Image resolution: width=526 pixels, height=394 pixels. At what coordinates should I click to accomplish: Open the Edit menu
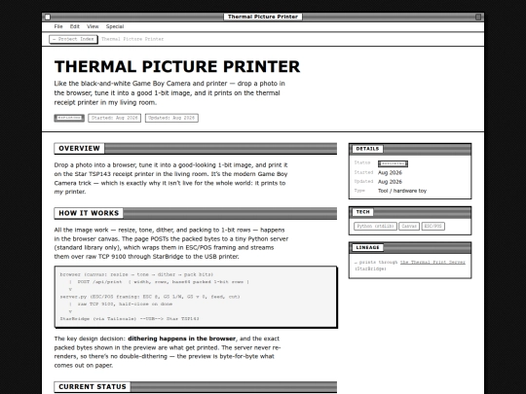pyautogui.click(x=74, y=26)
